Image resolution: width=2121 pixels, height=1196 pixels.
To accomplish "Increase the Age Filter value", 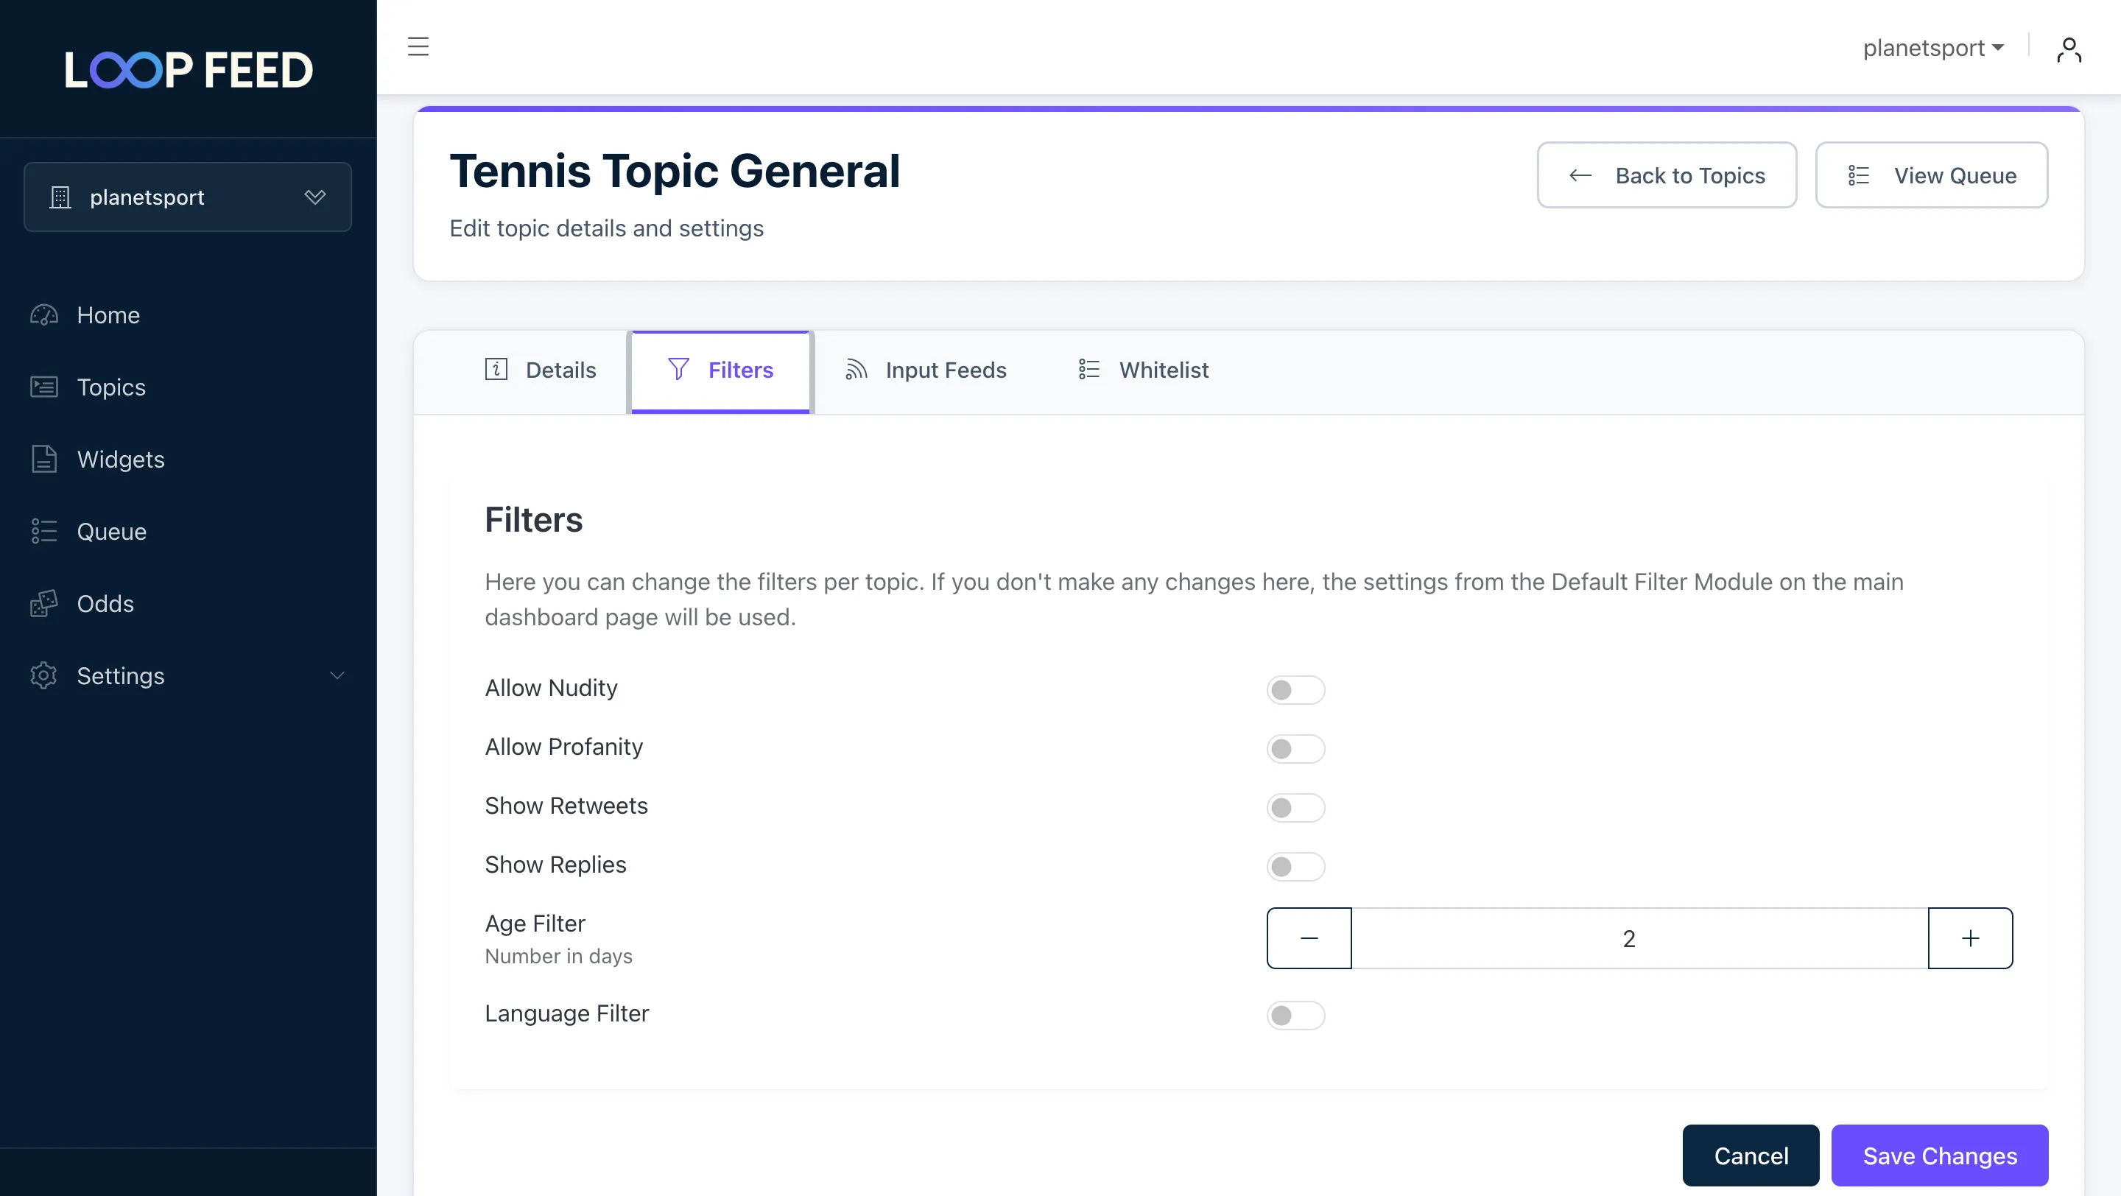I will (1970, 938).
